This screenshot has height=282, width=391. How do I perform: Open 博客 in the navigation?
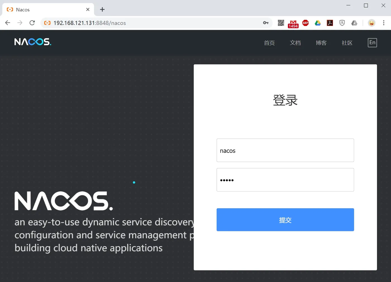(x=321, y=43)
